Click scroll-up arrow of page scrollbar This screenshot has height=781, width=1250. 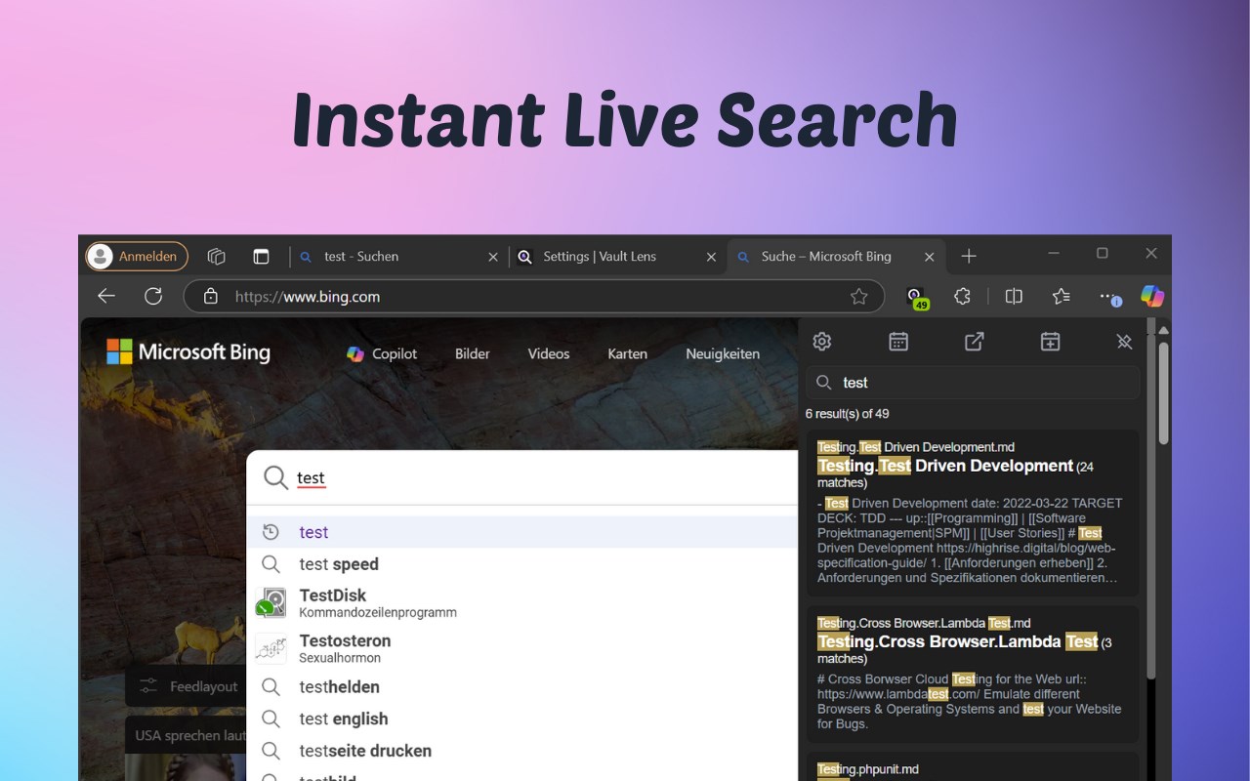pyautogui.click(x=1164, y=330)
